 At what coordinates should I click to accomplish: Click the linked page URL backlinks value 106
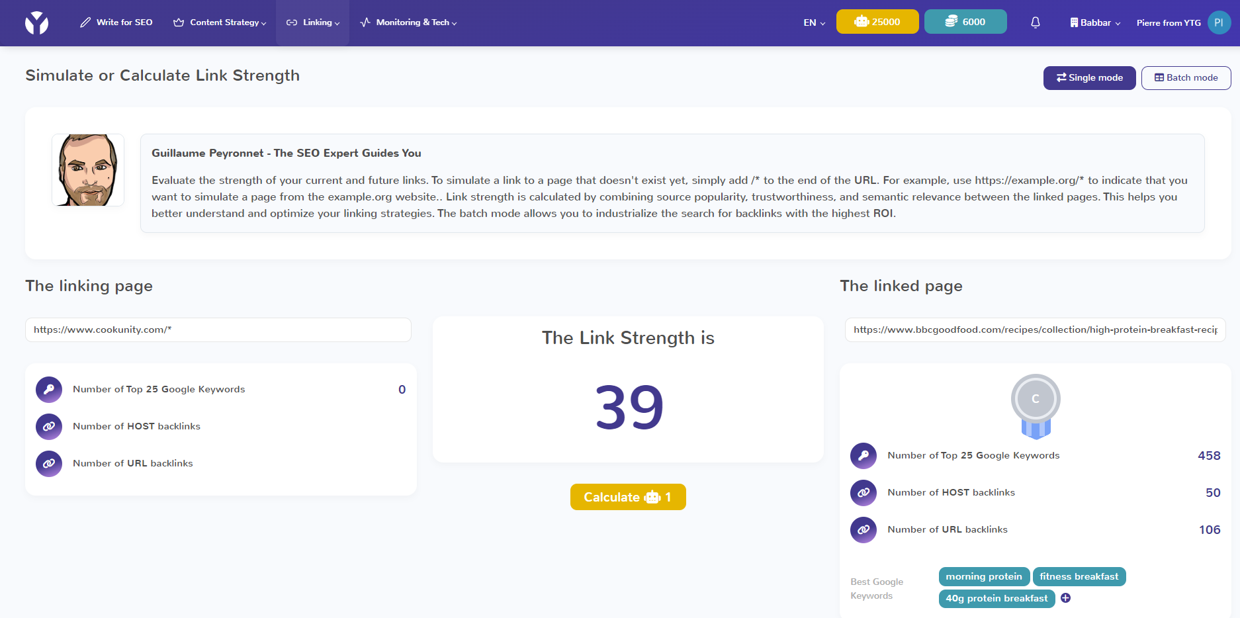tap(1210, 530)
